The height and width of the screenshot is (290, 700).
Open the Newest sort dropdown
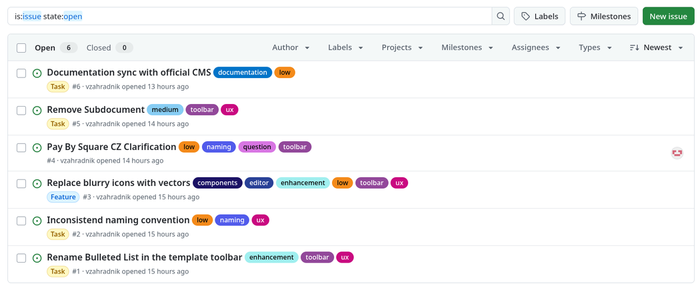point(656,47)
